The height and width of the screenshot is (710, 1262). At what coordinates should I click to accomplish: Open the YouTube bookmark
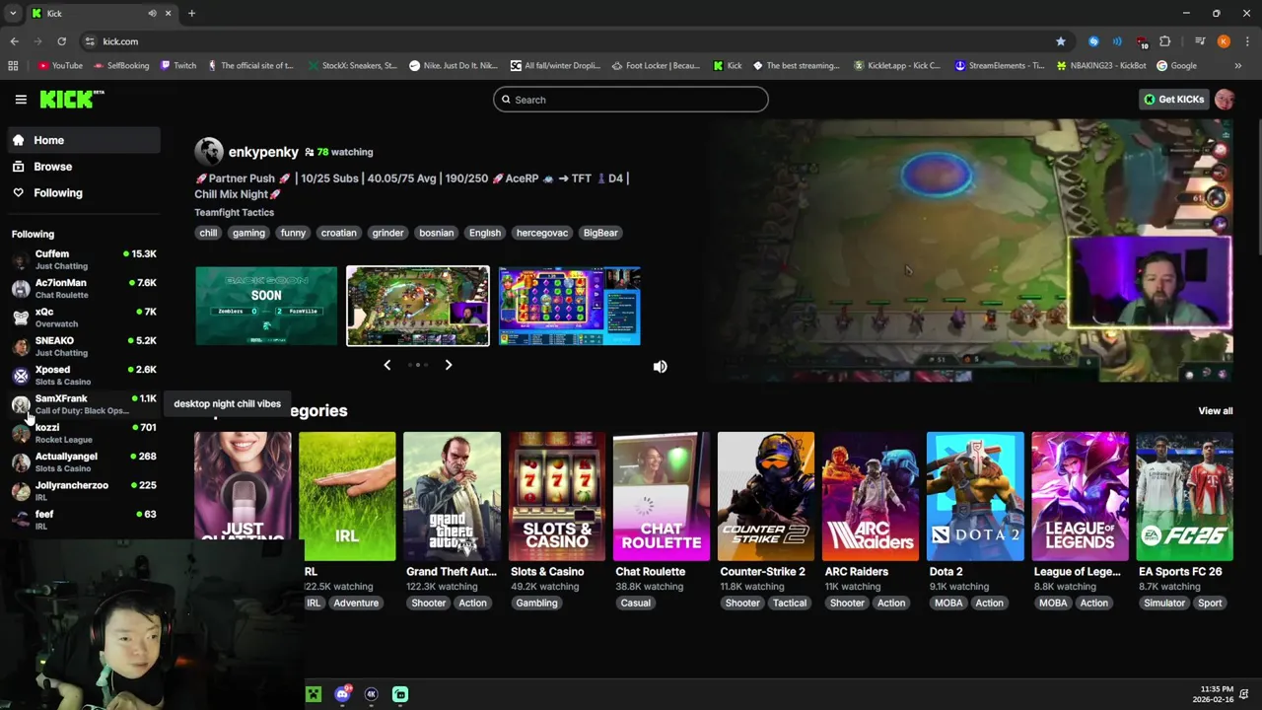60,66
